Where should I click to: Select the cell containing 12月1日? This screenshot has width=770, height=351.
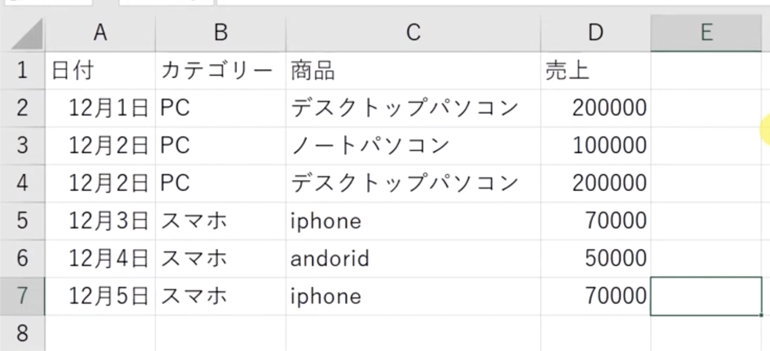tap(100, 108)
